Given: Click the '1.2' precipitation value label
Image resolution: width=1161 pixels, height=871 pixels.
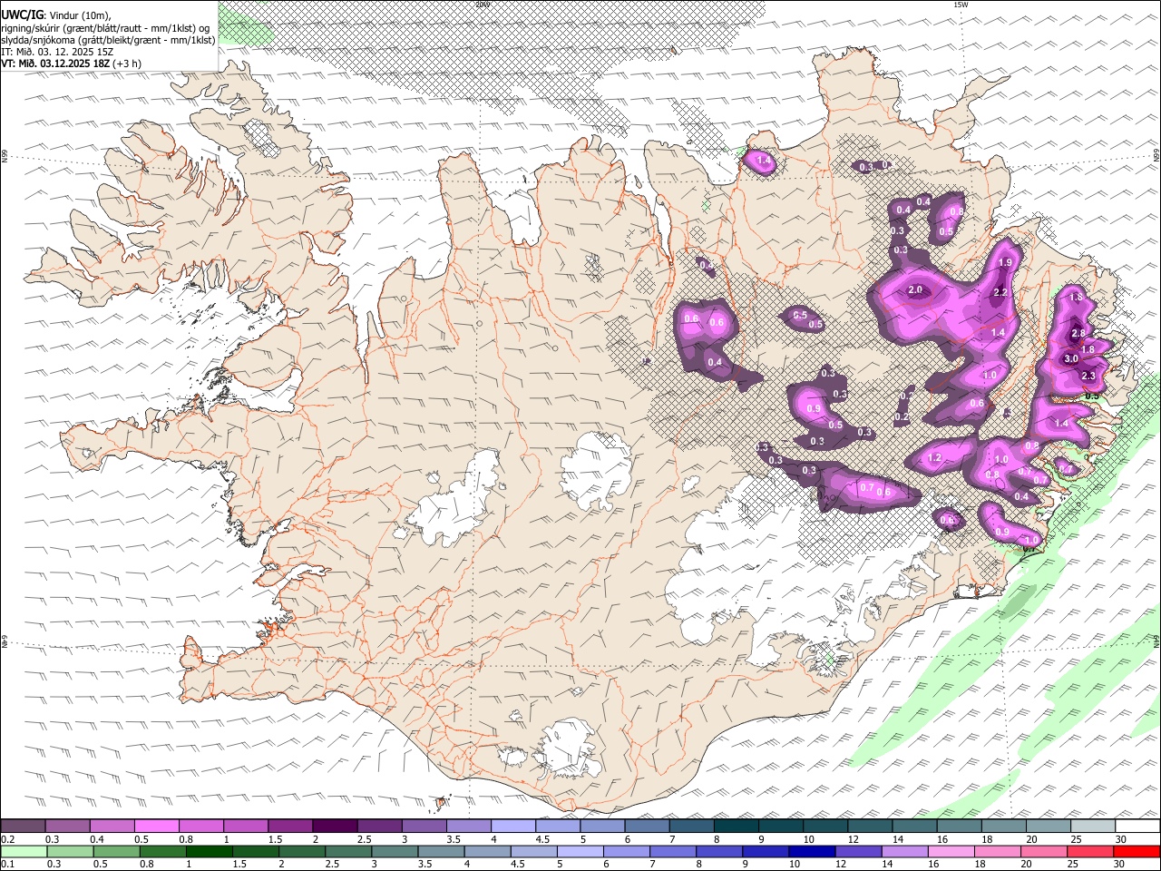Looking at the screenshot, I should [935, 458].
